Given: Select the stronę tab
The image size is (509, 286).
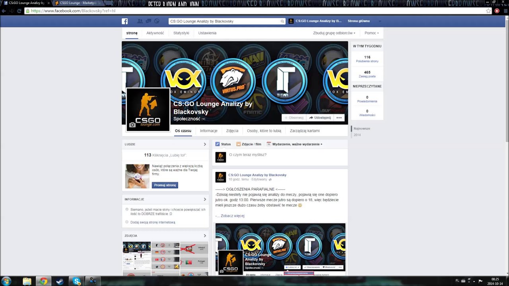Looking at the screenshot, I should [132, 33].
